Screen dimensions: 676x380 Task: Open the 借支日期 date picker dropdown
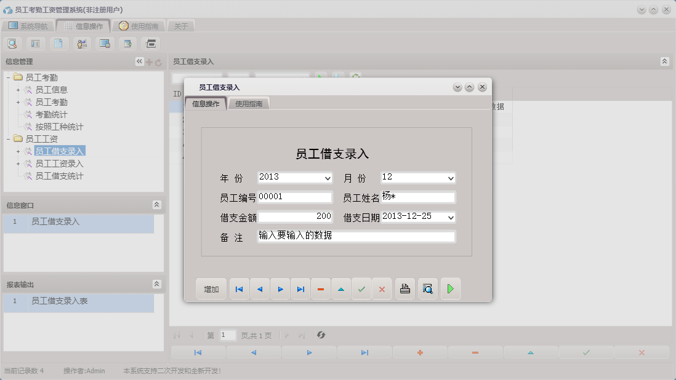(x=451, y=217)
